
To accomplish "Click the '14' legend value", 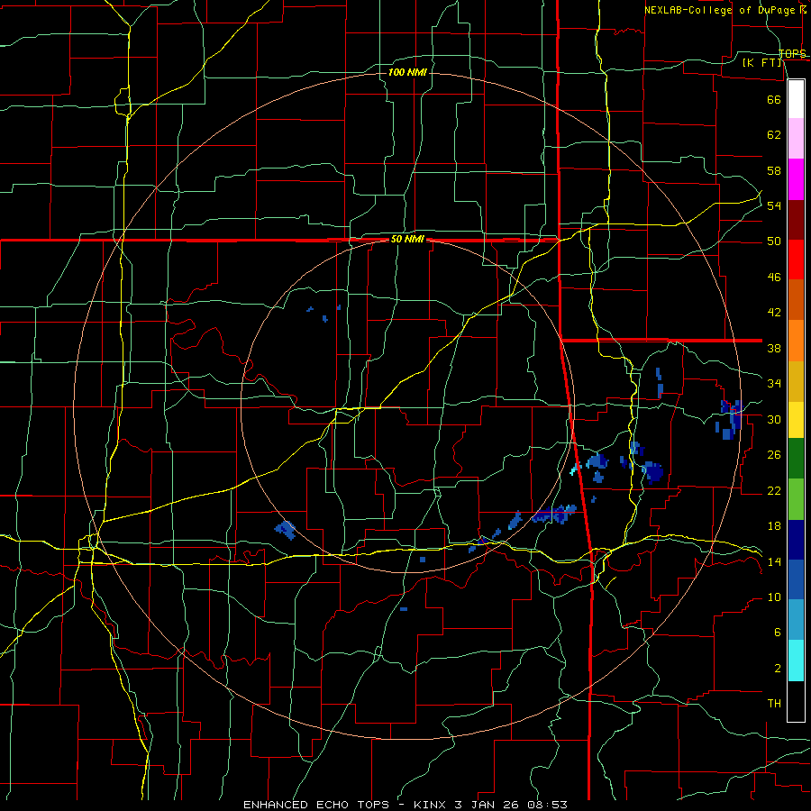I will (774, 561).
